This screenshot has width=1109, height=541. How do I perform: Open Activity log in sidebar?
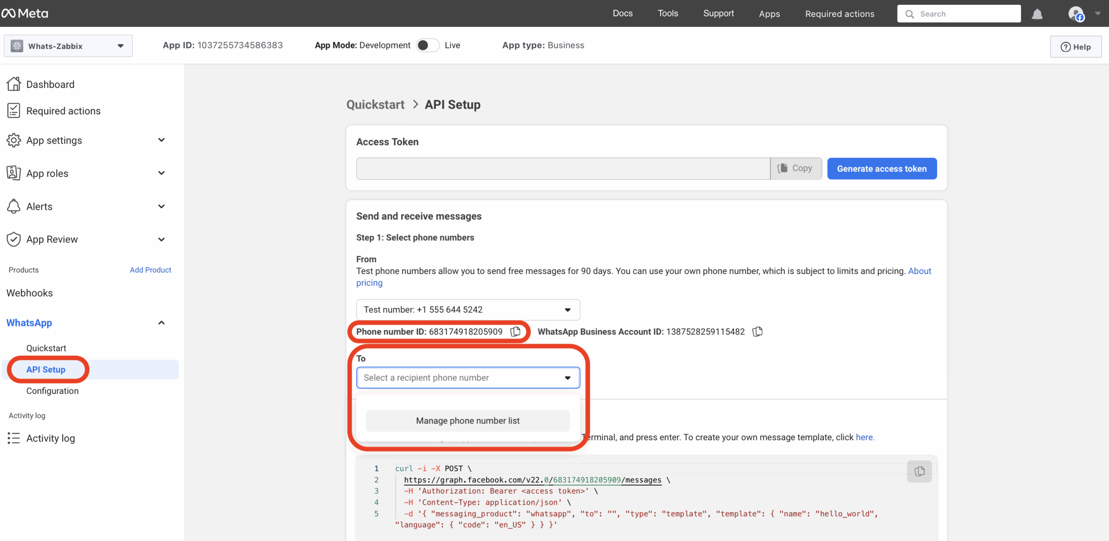pyautogui.click(x=51, y=438)
